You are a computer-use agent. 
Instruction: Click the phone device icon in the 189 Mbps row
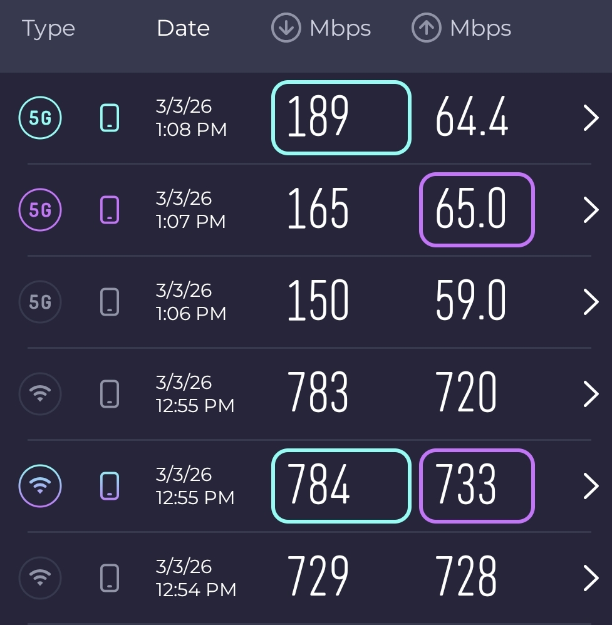110,118
